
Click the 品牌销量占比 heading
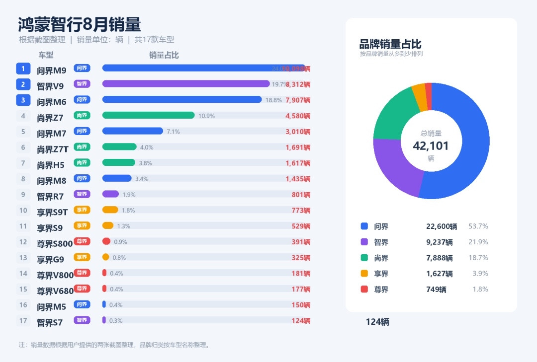(x=390, y=44)
